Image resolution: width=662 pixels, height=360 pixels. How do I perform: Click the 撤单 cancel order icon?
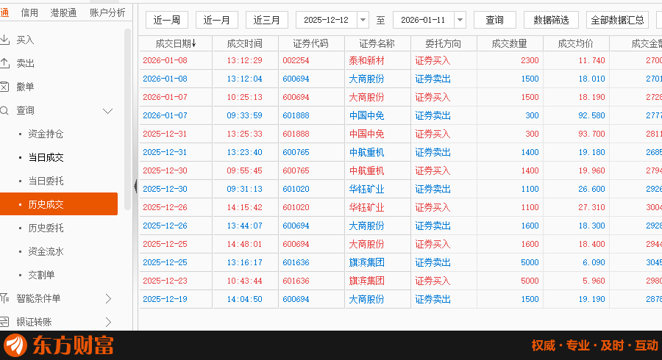[x=4, y=87]
